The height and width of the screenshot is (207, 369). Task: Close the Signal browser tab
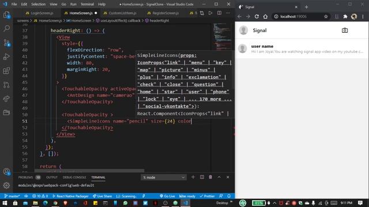point(296,7)
